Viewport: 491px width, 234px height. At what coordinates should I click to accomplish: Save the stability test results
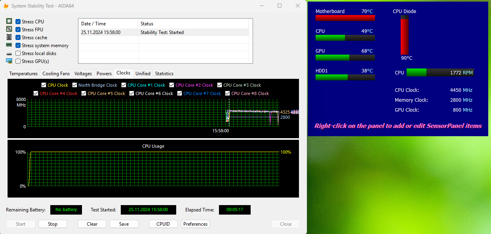coord(124,224)
